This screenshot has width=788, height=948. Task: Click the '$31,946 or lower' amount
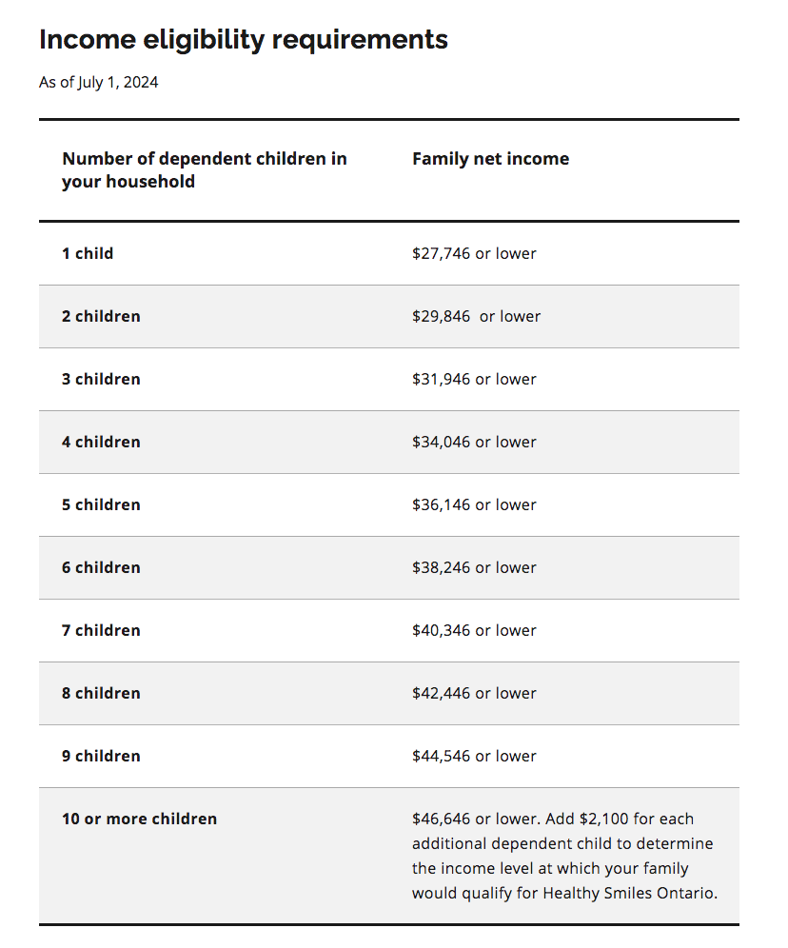point(474,379)
